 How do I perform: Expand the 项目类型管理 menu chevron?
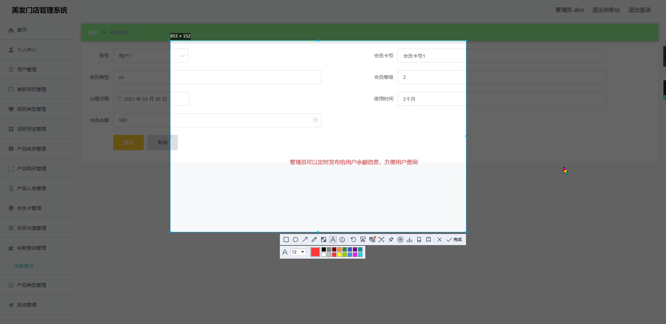[x=64, y=109]
